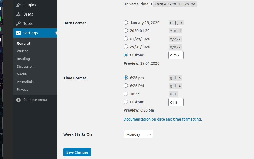This screenshot has width=254, height=159.
Task: Select the 2020-01-29 date format
Action: tap(126, 30)
